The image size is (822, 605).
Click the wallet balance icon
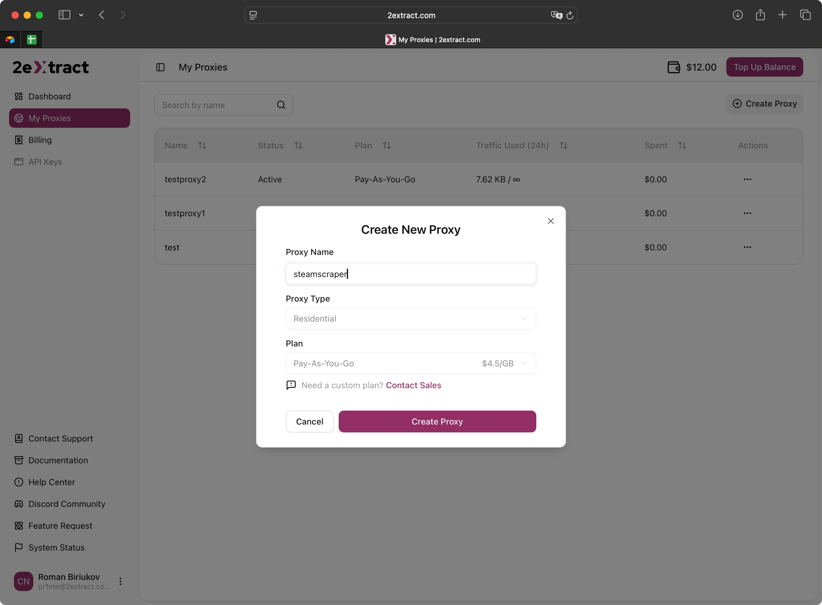click(673, 67)
